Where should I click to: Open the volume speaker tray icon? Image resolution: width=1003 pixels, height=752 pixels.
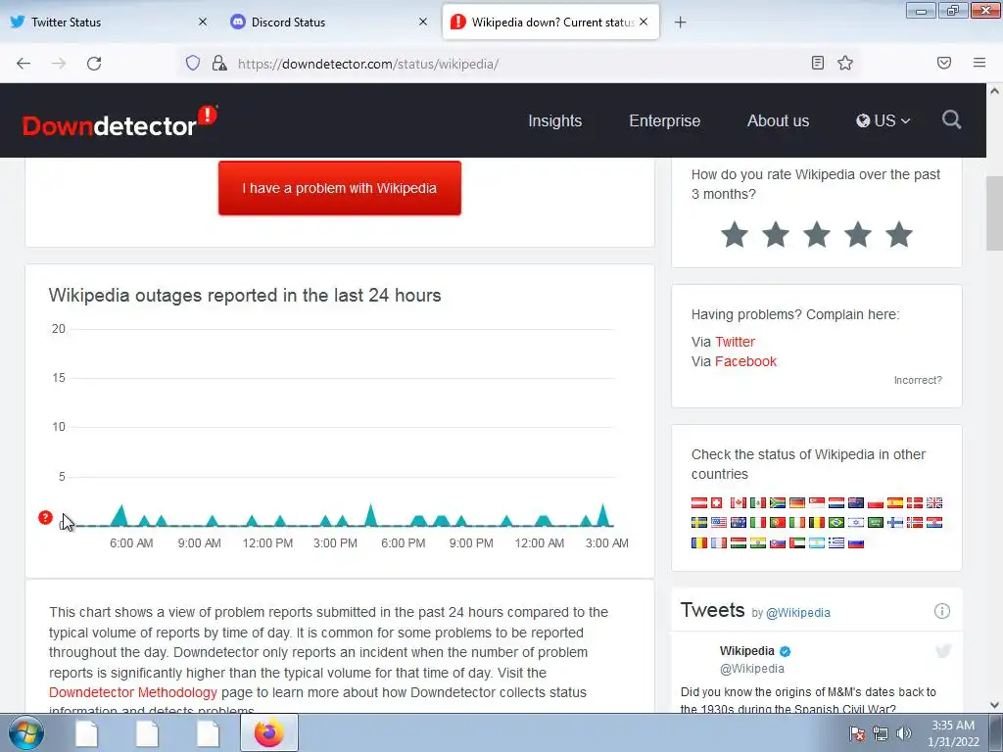(x=903, y=733)
